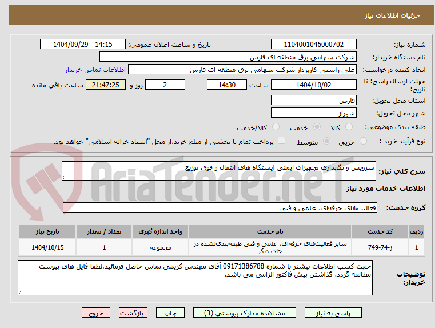Click the unit cell مجموعه
The height and width of the screenshot is (328, 435).
coord(160,247)
